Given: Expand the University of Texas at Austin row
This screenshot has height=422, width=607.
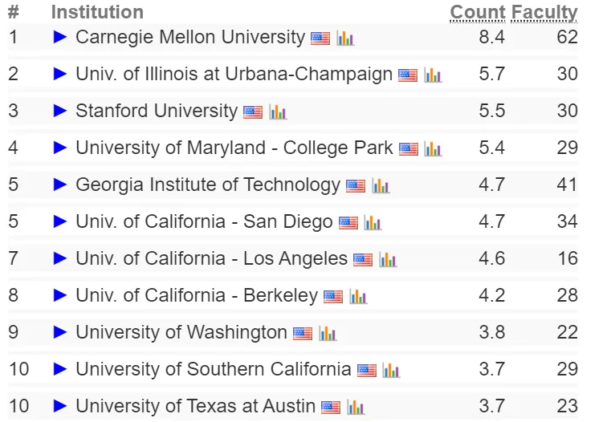Looking at the screenshot, I should tap(60, 406).
